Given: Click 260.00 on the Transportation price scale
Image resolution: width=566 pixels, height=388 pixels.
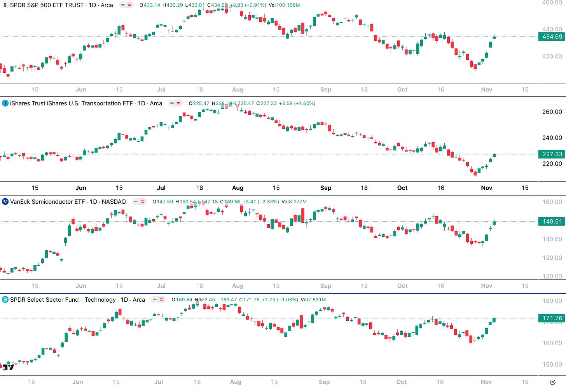Looking at the screenshot, I should click(552, 112).
